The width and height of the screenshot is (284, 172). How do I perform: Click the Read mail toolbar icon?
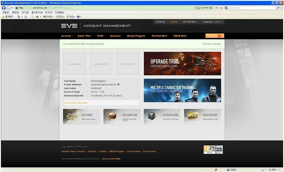click(32, 17)
